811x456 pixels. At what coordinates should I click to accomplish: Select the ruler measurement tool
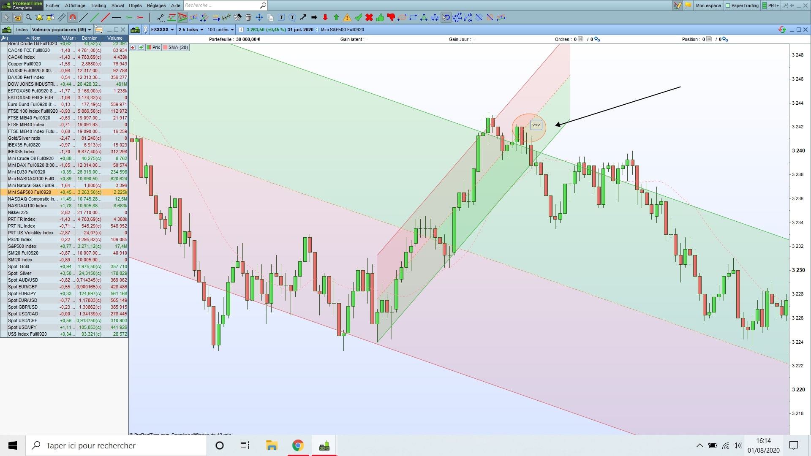coord(62,17)
